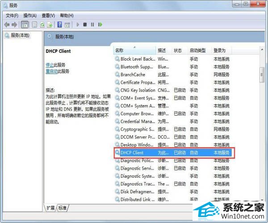Screen dimensions: 268x223
Task: Open the Help toolbar icon
Action: tap(60, 25)
